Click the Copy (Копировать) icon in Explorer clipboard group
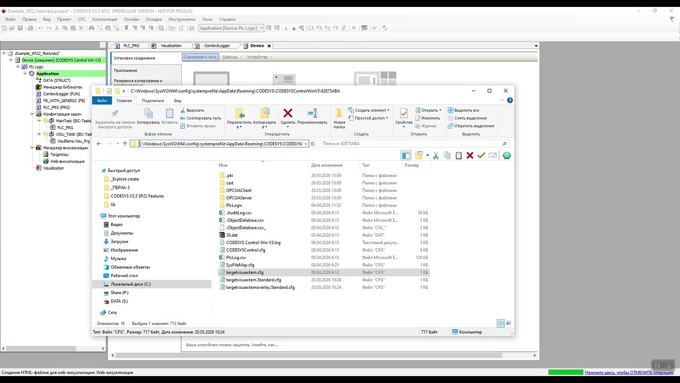The image size is (680, 383). point(148,113)
